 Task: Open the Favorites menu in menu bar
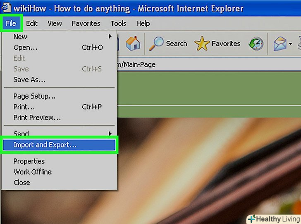tap(86, 24)
